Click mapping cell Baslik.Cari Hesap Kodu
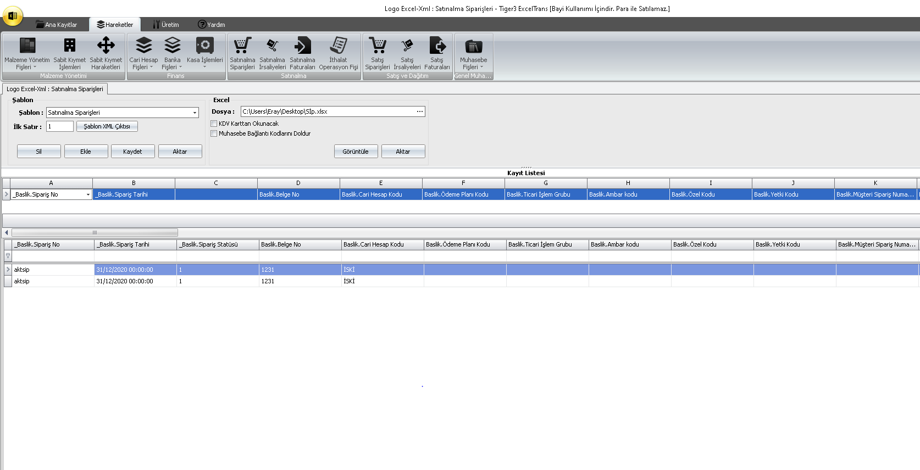 381,194
